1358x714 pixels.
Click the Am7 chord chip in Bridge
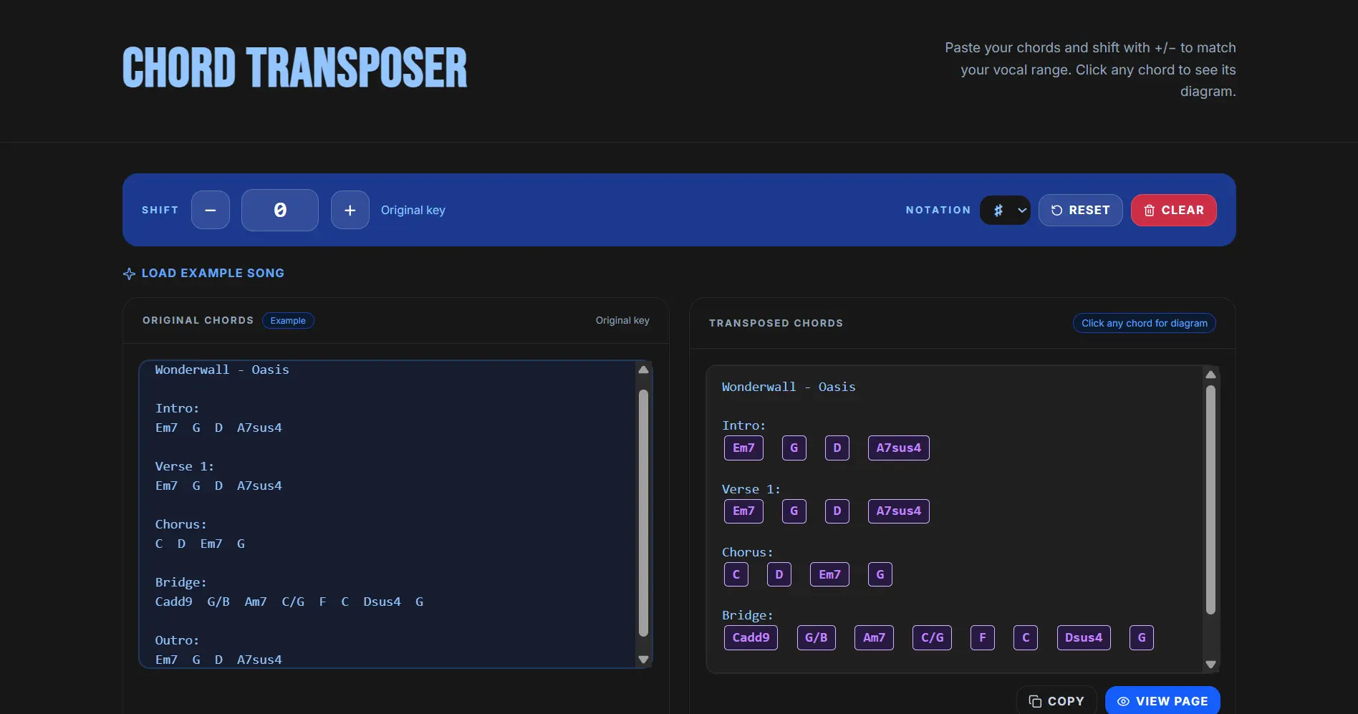(x=874, y=637)
